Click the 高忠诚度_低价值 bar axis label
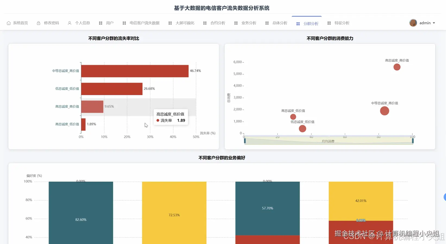The height and width of the screenshot is (244, 446). pos(67,124)
